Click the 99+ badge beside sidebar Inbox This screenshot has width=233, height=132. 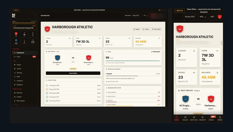point(34,57)
